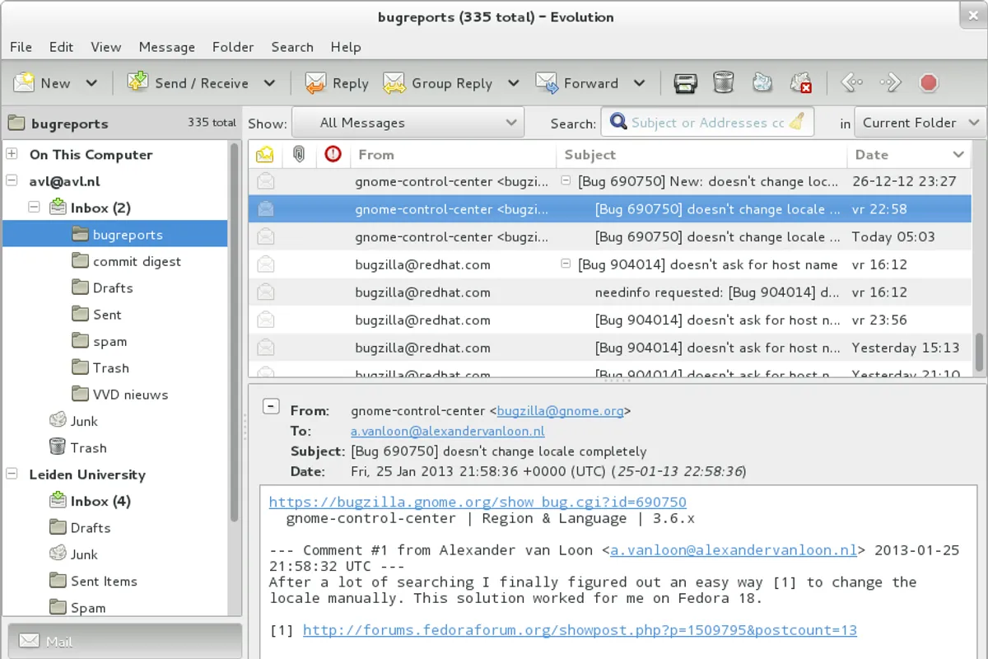Open the Send / Receive dropdown arrow
988x659 pixels.
269,83
